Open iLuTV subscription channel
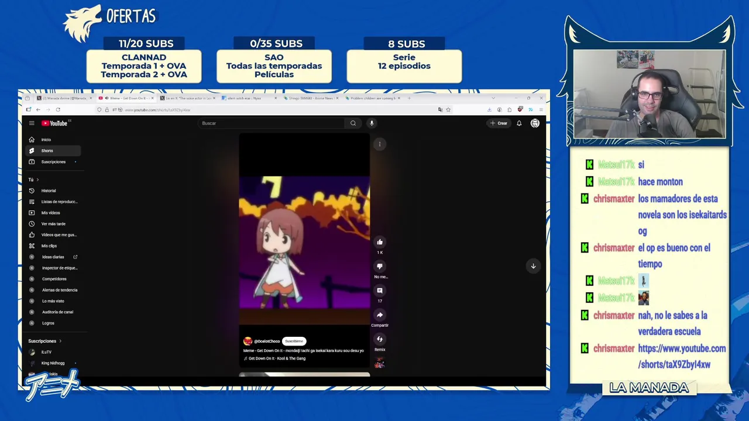Image resolution: width=749 pixels, height=421 pixels. (x=54, y=352)
